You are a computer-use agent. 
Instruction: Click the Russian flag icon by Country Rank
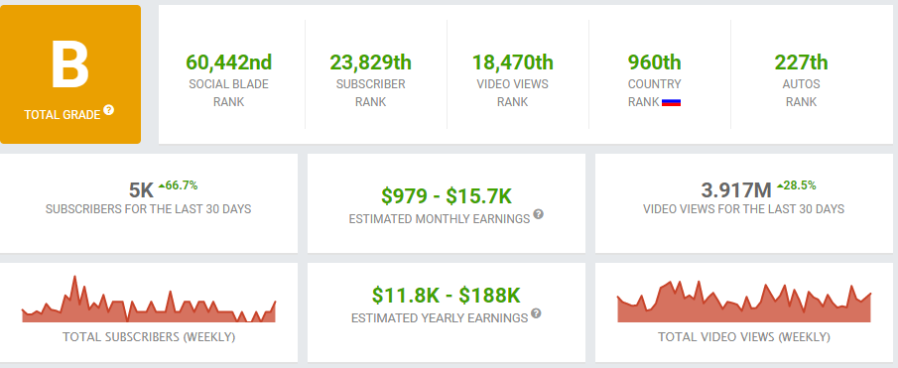click(671, 102)
